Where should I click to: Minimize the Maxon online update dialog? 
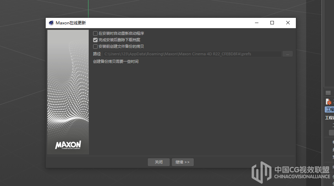pos(257,23)
